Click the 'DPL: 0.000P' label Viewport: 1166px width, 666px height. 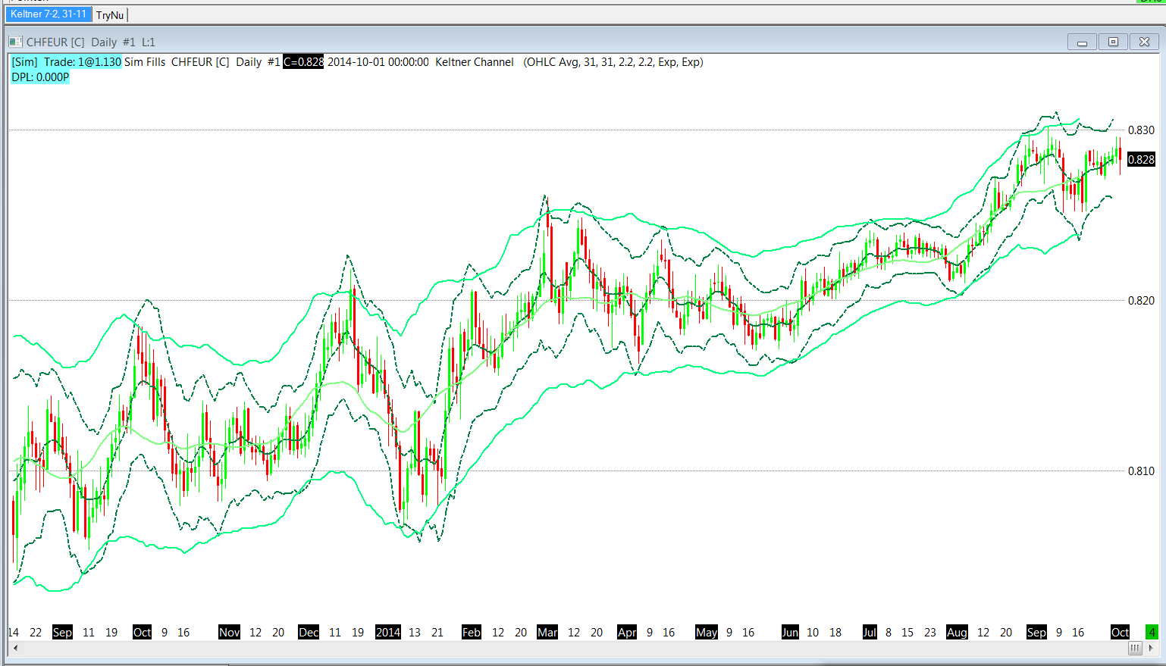click(40, 77)
